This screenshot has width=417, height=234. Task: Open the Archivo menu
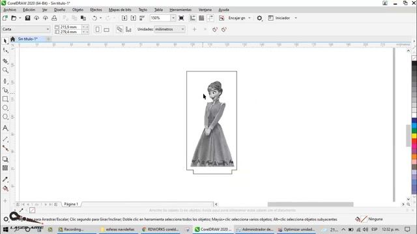pos(10,10)
